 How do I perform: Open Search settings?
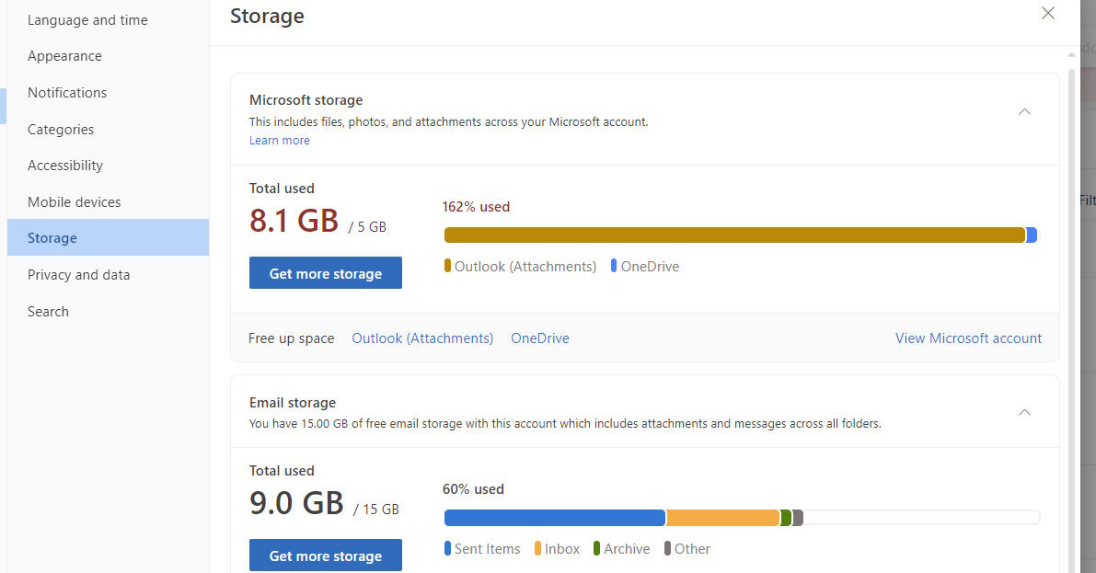click(48, 312)
